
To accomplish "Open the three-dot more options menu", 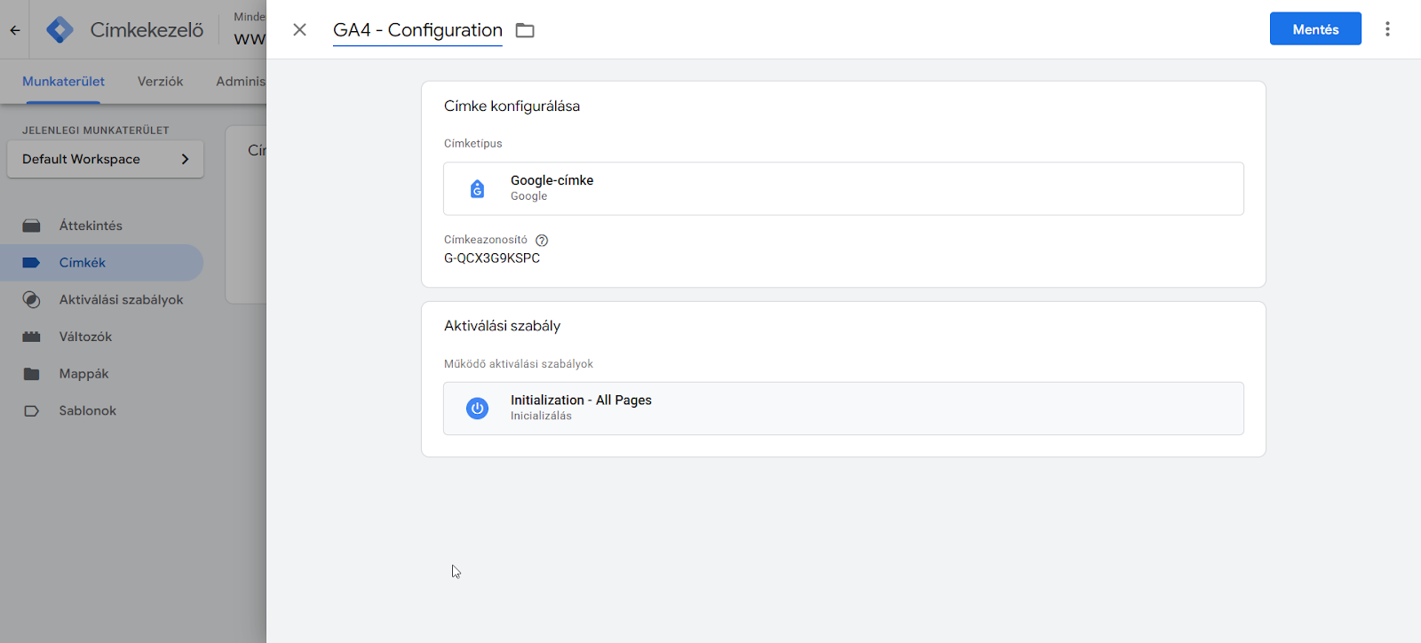I will 1387,29.
